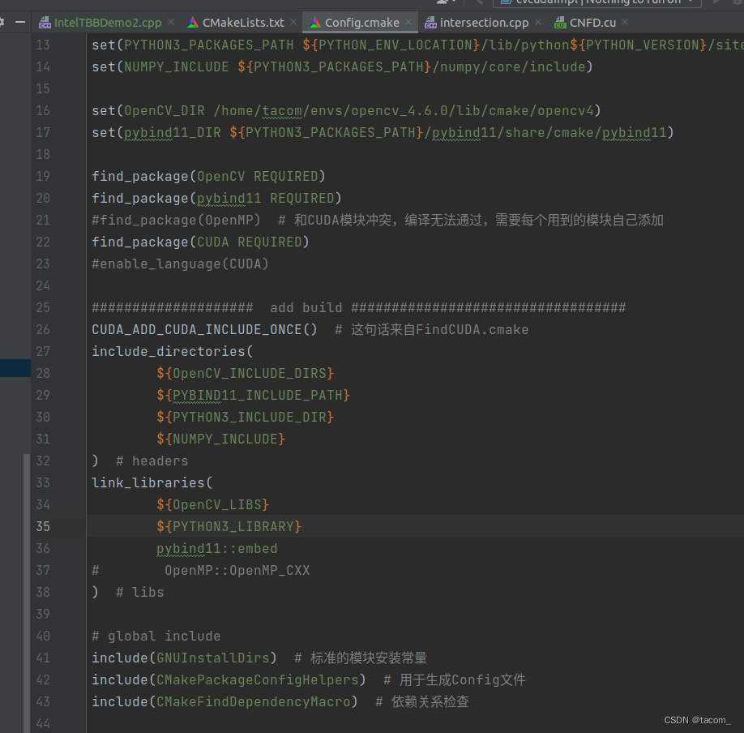Click the C++ file icon on IntelTBBDemo2.cpp tab

click(x=45, y=23)
